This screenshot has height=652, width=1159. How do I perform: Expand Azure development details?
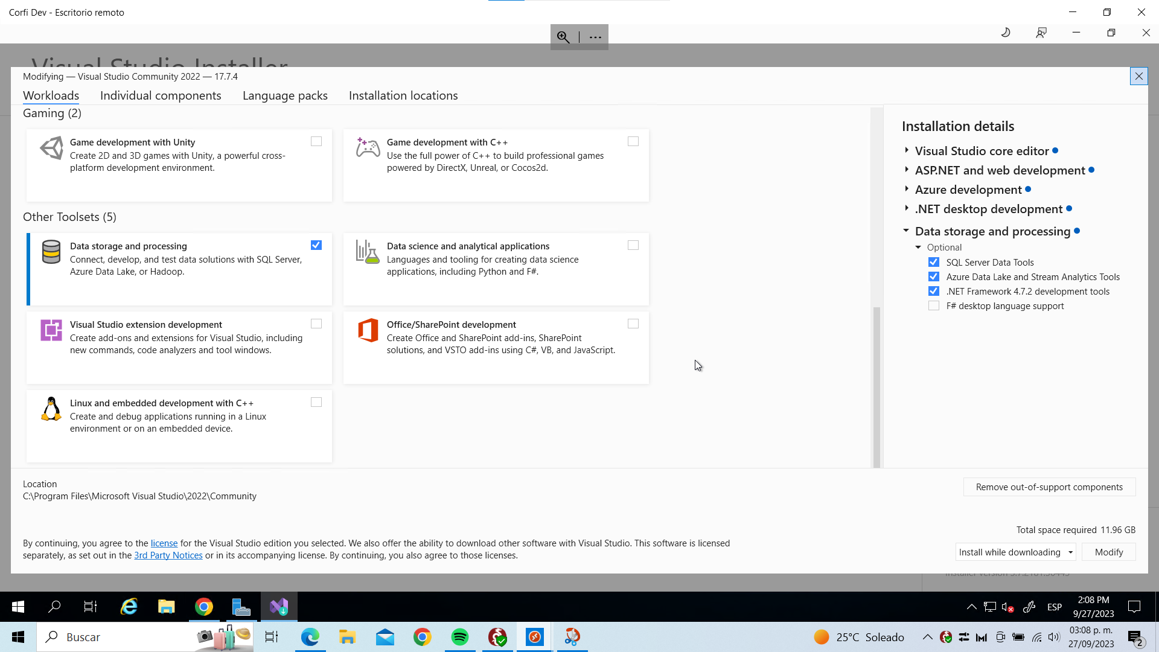click(x=907, y=189)
